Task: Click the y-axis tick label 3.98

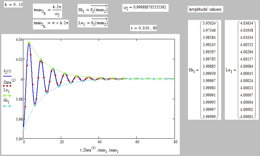Action: 19,99
